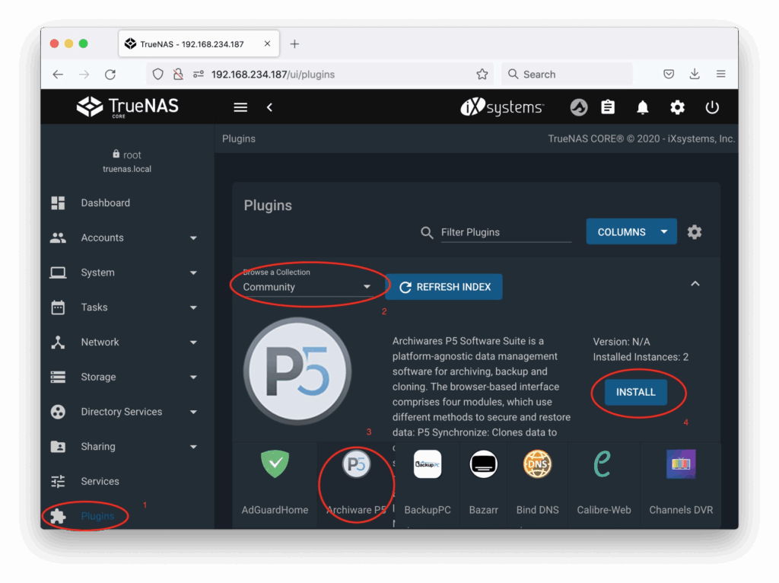
Task: Select the BackupPC plugin tile
Action: pyautogui.click(x=428, y=464)
